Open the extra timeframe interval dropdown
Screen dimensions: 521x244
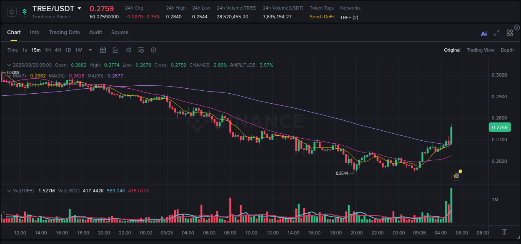click(90, 50)
